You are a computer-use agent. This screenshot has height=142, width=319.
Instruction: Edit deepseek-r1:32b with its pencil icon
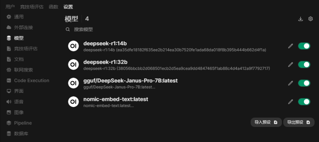pos(291,65)
